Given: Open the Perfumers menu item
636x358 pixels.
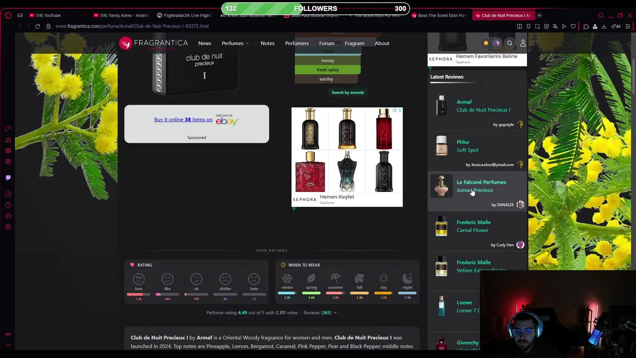Looking at the screenshot, I should [297, 43].
